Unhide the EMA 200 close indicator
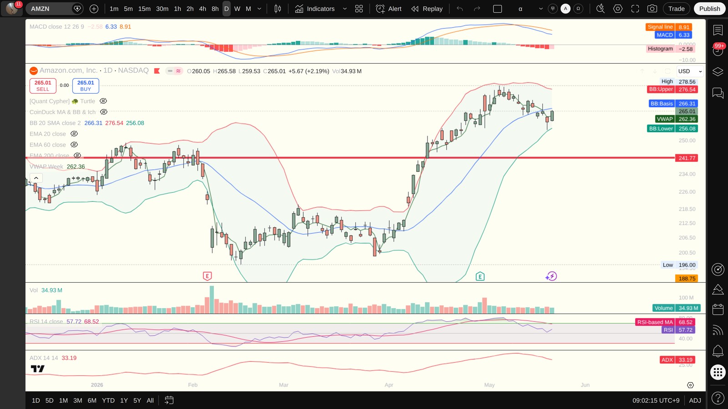728x409 pixels. tap(77, 155)
